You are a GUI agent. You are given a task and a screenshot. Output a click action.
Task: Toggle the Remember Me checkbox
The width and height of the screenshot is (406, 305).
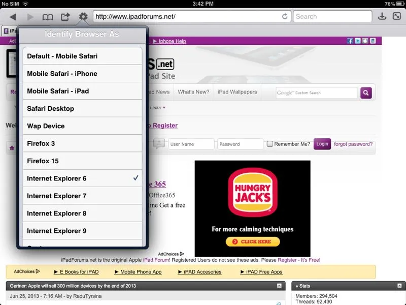pyautogui.click(x=270, y=144)
